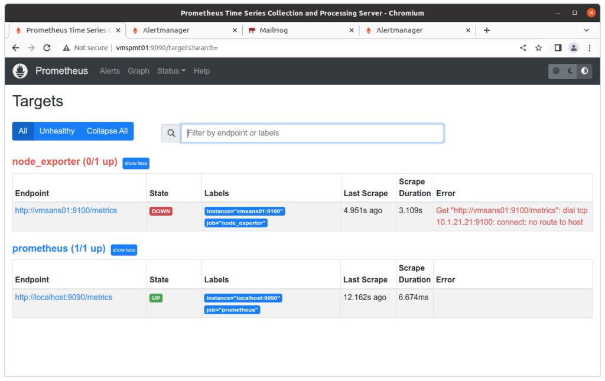The image size is (605, 381).
Task: Collapse prometheus pool with show less
Action: pyautogui.click(x=124, y=250)
